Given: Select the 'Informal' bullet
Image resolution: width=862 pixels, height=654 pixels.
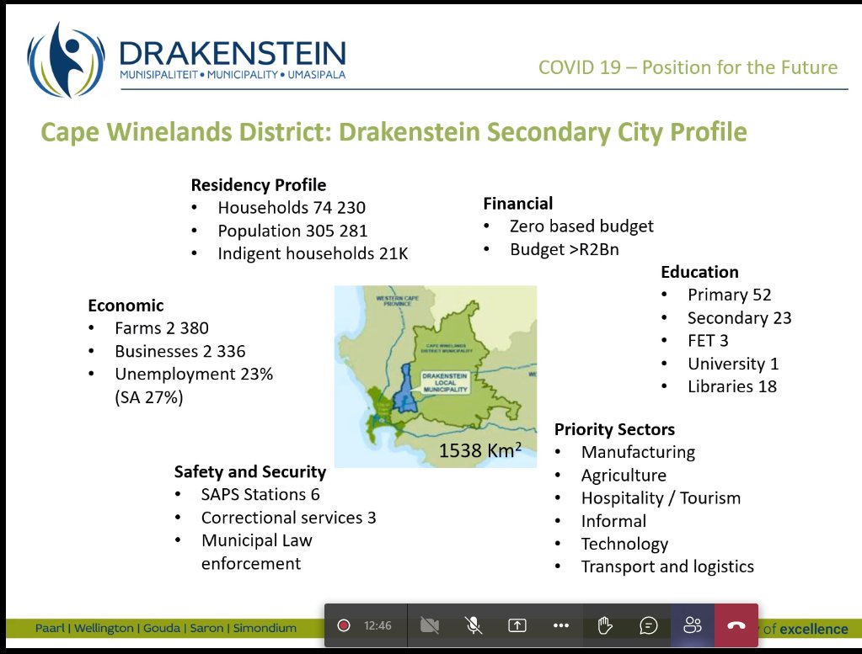Looking at the screenshot, I should [613, 521].
